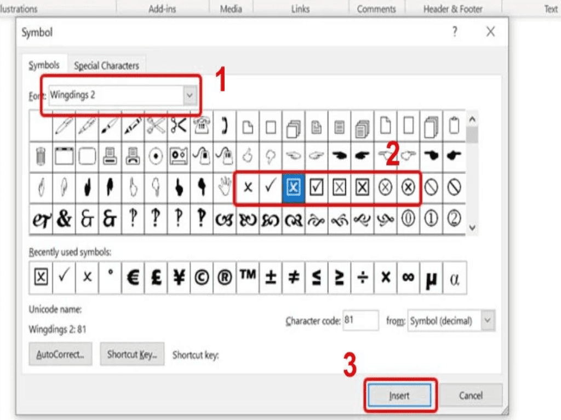The image size is (561, 420).
Task: Open the Symbols tab
Action: tap(44, 65)
